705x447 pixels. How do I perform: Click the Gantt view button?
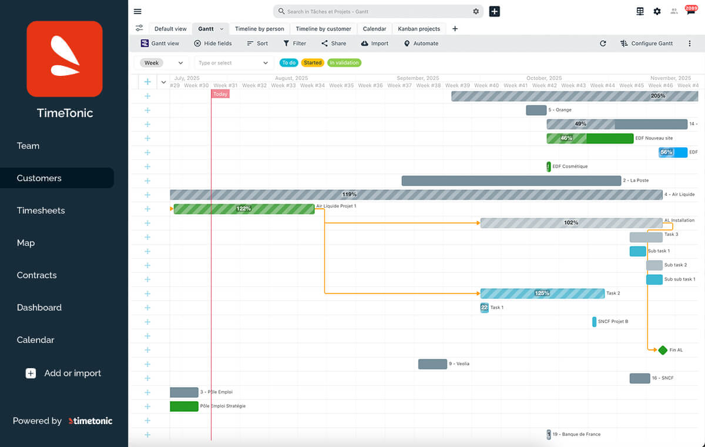coord(160,44)
